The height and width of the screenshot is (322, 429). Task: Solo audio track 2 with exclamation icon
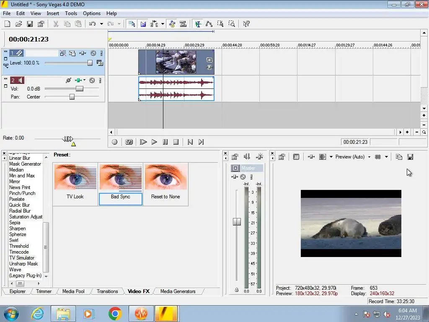point(100,80)
